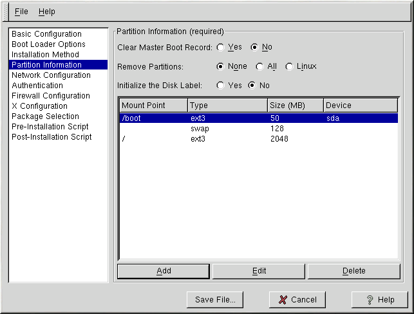Image resolution: width=414 pixels, height=314 pixels.
Task: Choose None under Remove Partitions
Action: click(221, 66)
